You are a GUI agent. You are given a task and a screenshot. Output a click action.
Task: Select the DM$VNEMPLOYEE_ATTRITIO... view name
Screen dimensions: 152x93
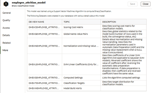click(44, 46)
